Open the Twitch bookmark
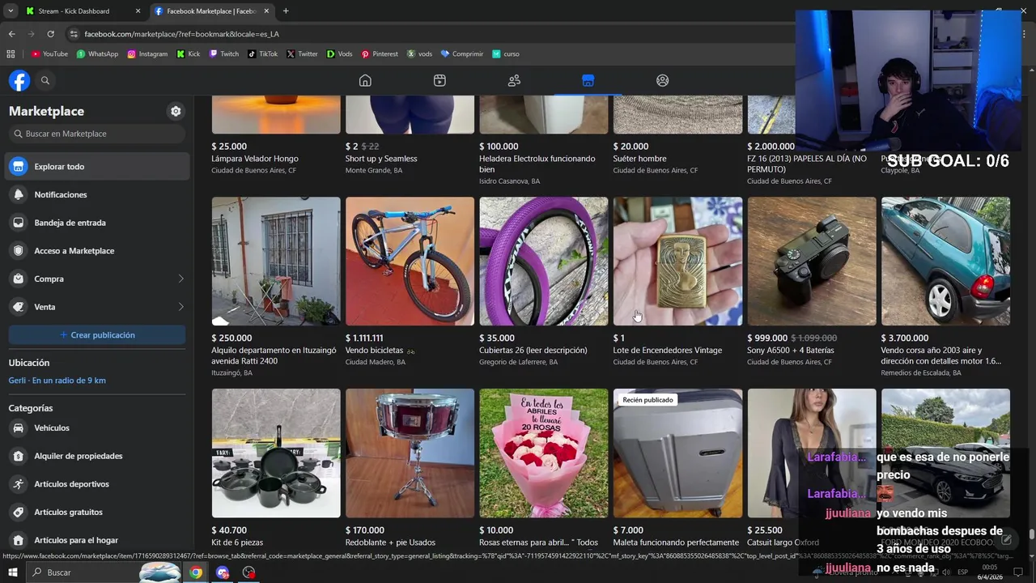 [x=224, y=54]
